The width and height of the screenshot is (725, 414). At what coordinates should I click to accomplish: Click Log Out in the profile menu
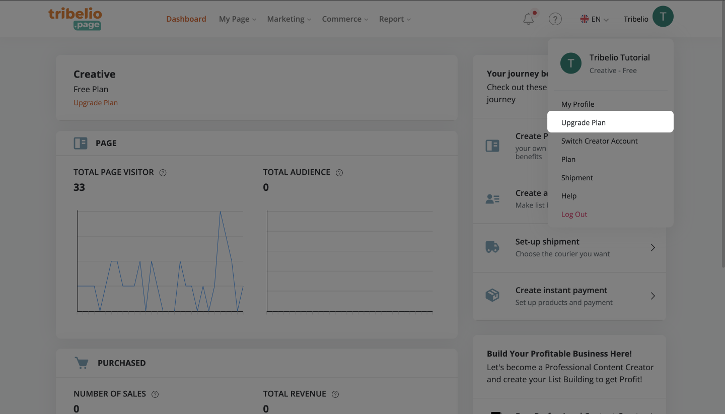tap(574, 214)
